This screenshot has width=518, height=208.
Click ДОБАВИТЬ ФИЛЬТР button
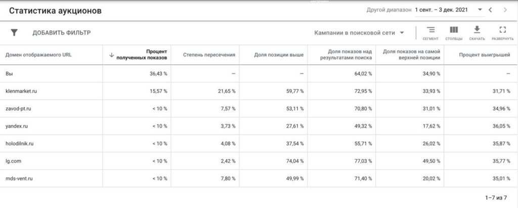coord(61,33)
